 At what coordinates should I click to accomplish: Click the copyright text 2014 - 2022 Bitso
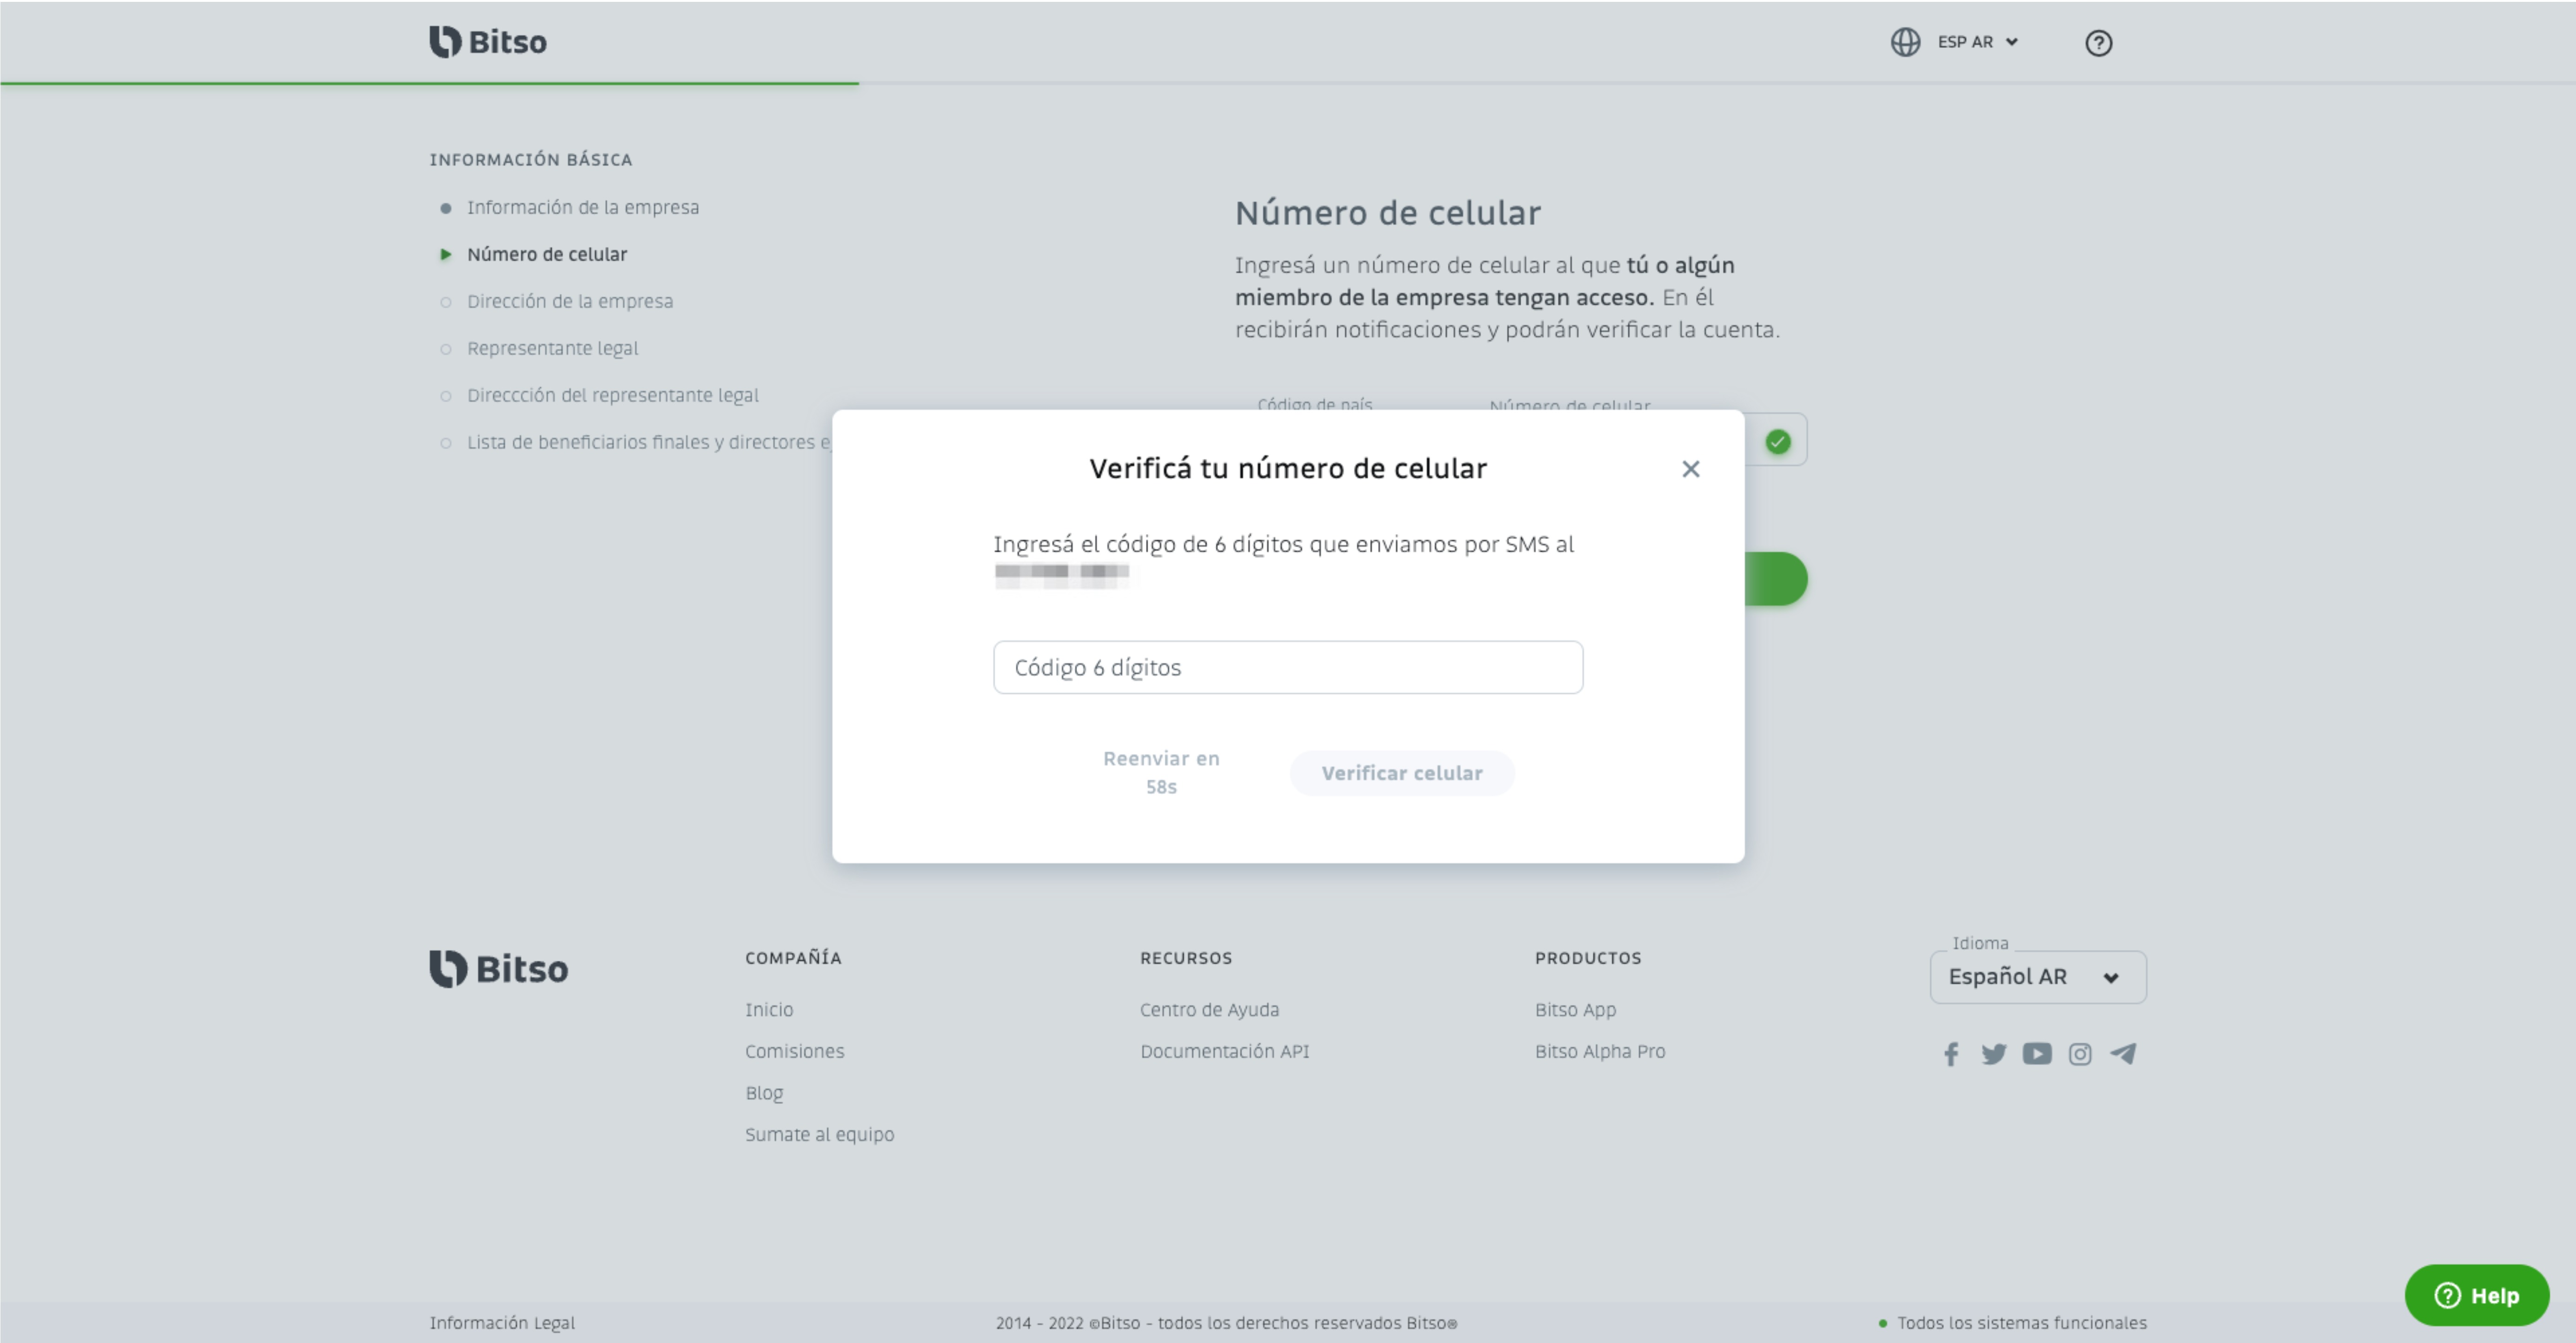1226,1323
